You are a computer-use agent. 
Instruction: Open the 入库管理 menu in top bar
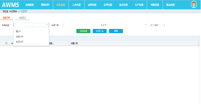tap(77, 5)
